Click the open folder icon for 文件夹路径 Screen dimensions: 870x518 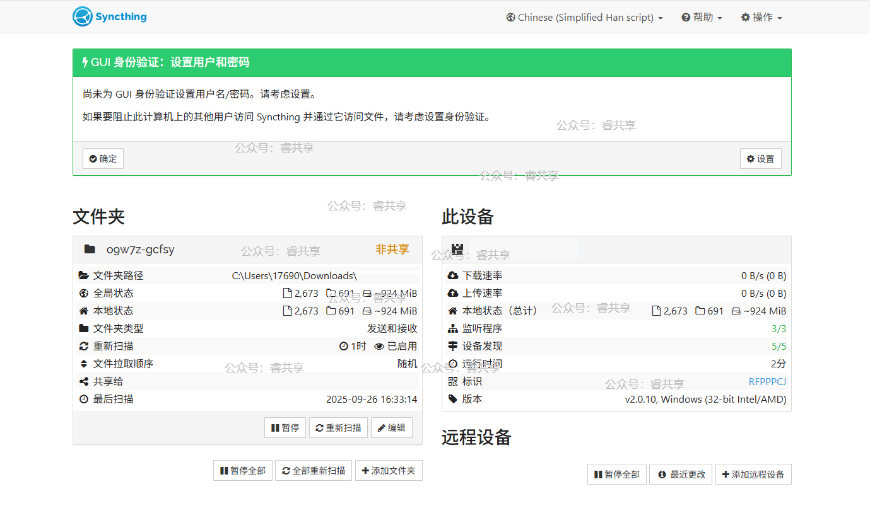[83, 275]
